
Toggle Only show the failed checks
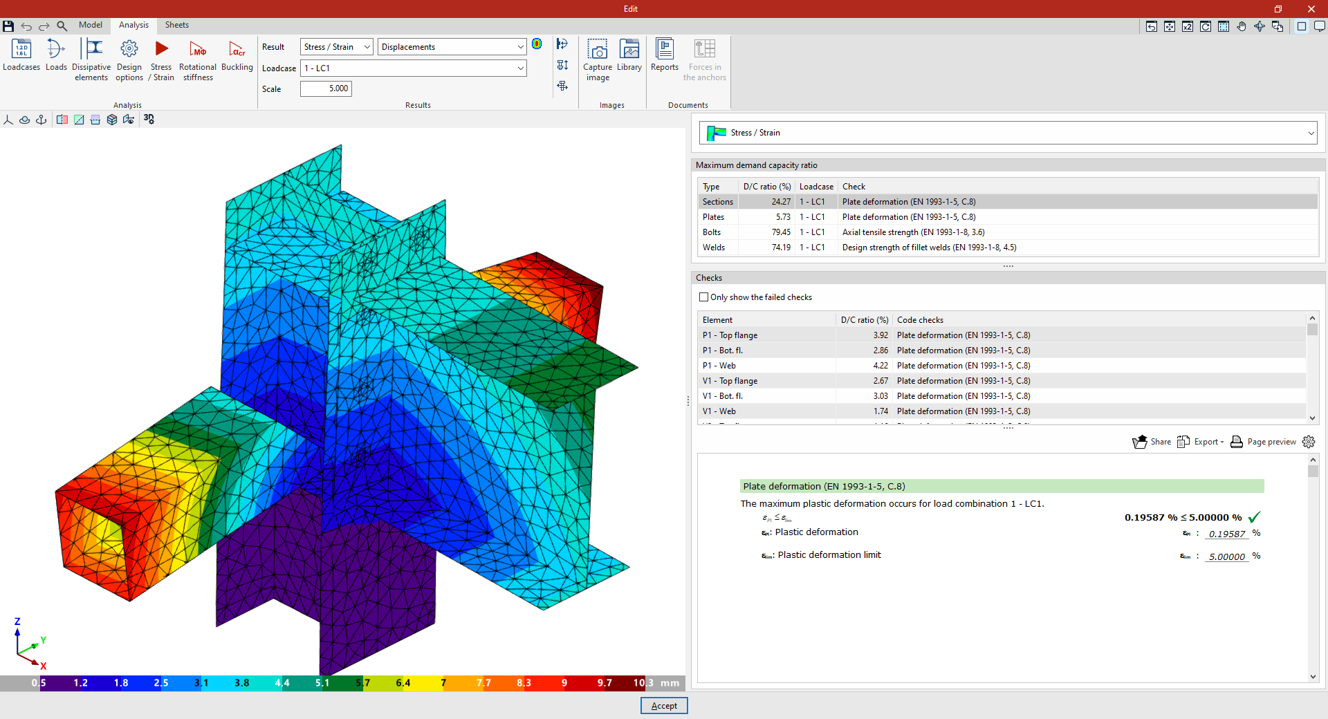pyautogui.click(x=704, y=297)
